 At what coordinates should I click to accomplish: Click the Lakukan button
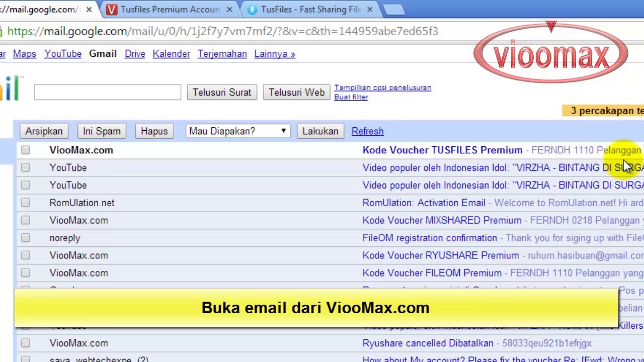[320, 131]
